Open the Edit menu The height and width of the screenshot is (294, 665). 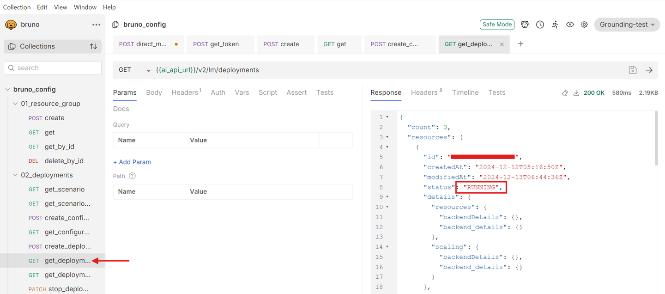[x=42, y=7]
